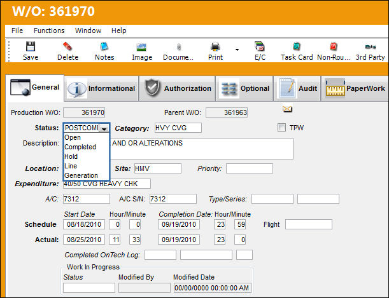Image resolution: width=389 pixels, height=298 pixels.
Task: Click the Parent W/O field
Action: point(227,112)
